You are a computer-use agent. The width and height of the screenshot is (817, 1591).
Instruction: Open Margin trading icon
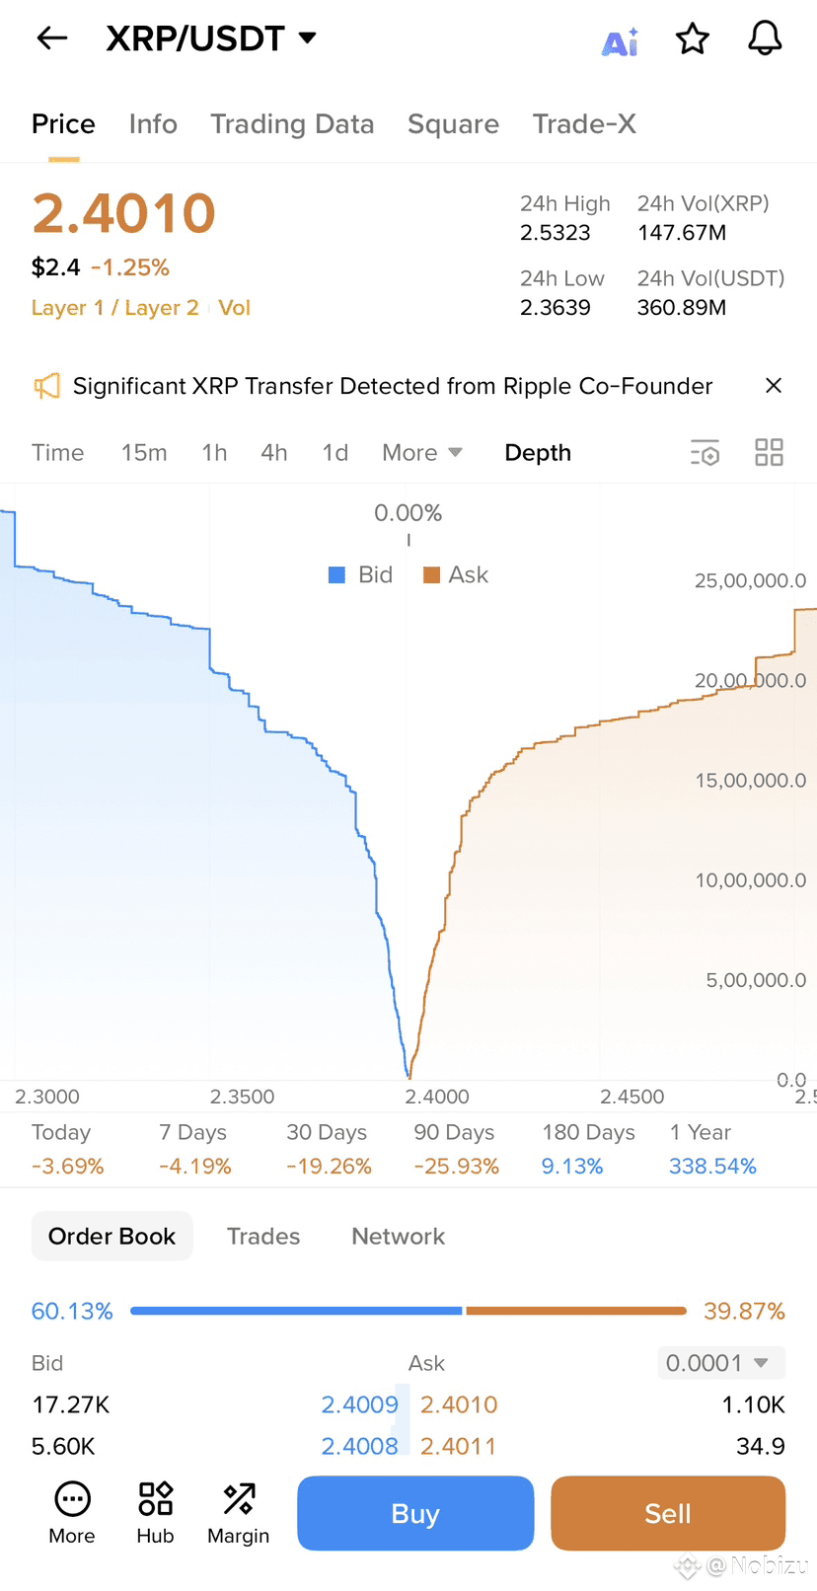coord(238,1513)
